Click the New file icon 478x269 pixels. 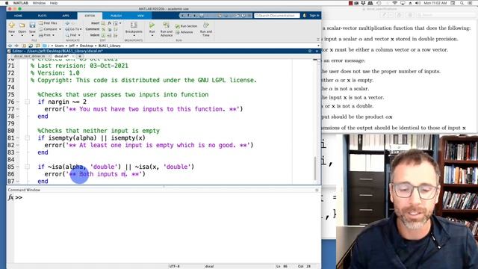[x=12, y=25]
